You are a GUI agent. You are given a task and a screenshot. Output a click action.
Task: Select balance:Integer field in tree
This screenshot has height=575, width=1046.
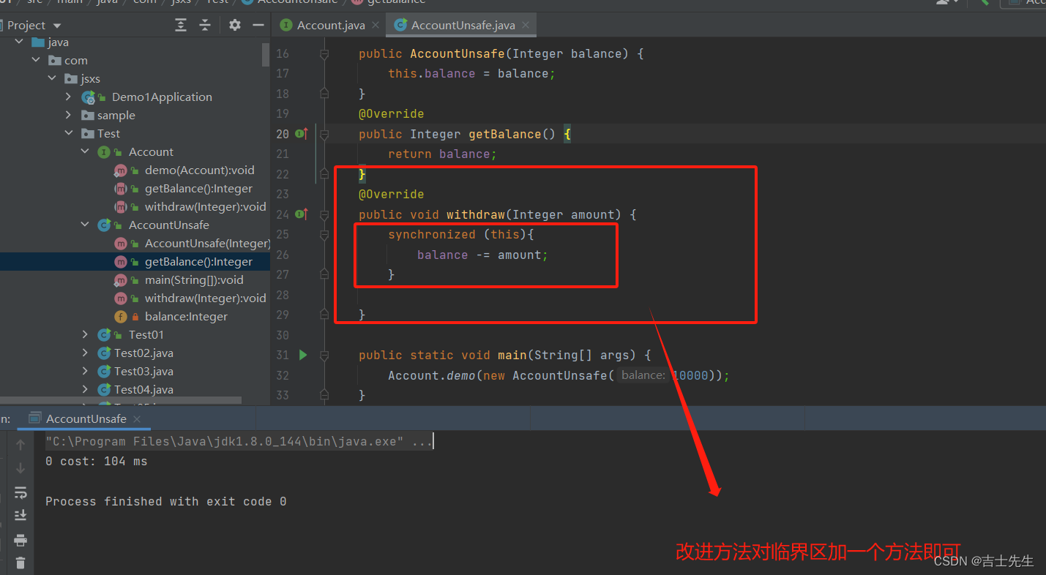click(186, 317)
